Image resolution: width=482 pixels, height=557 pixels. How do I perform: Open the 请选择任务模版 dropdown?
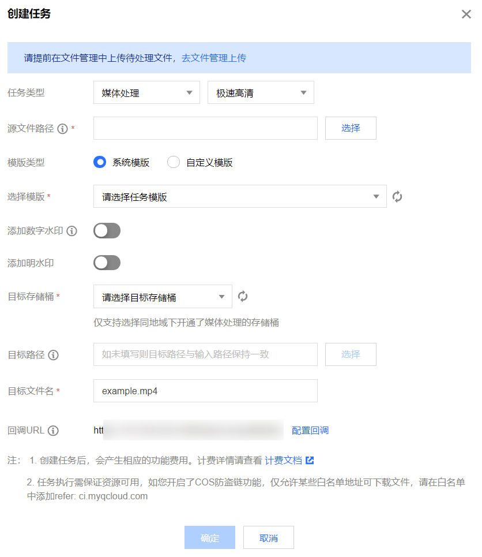pyautogui.click(x=240, y=197)
